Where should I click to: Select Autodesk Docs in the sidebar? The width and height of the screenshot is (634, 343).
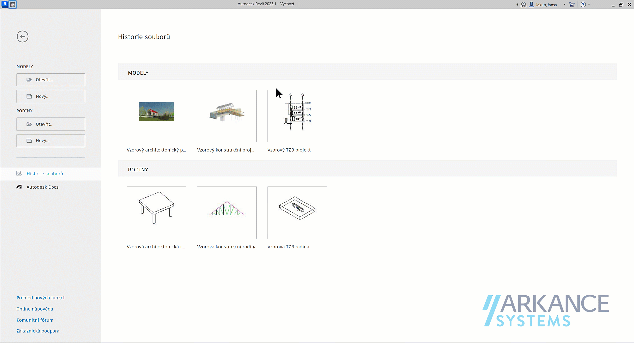51,187
